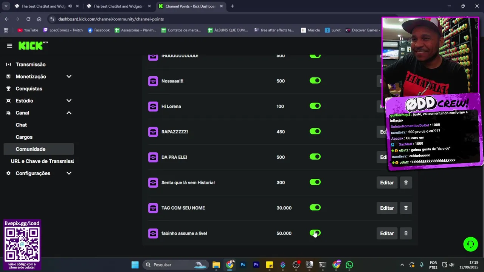Expand the Configurações section chevron
This screenshot has height=272, width=484.
point(69,173)
